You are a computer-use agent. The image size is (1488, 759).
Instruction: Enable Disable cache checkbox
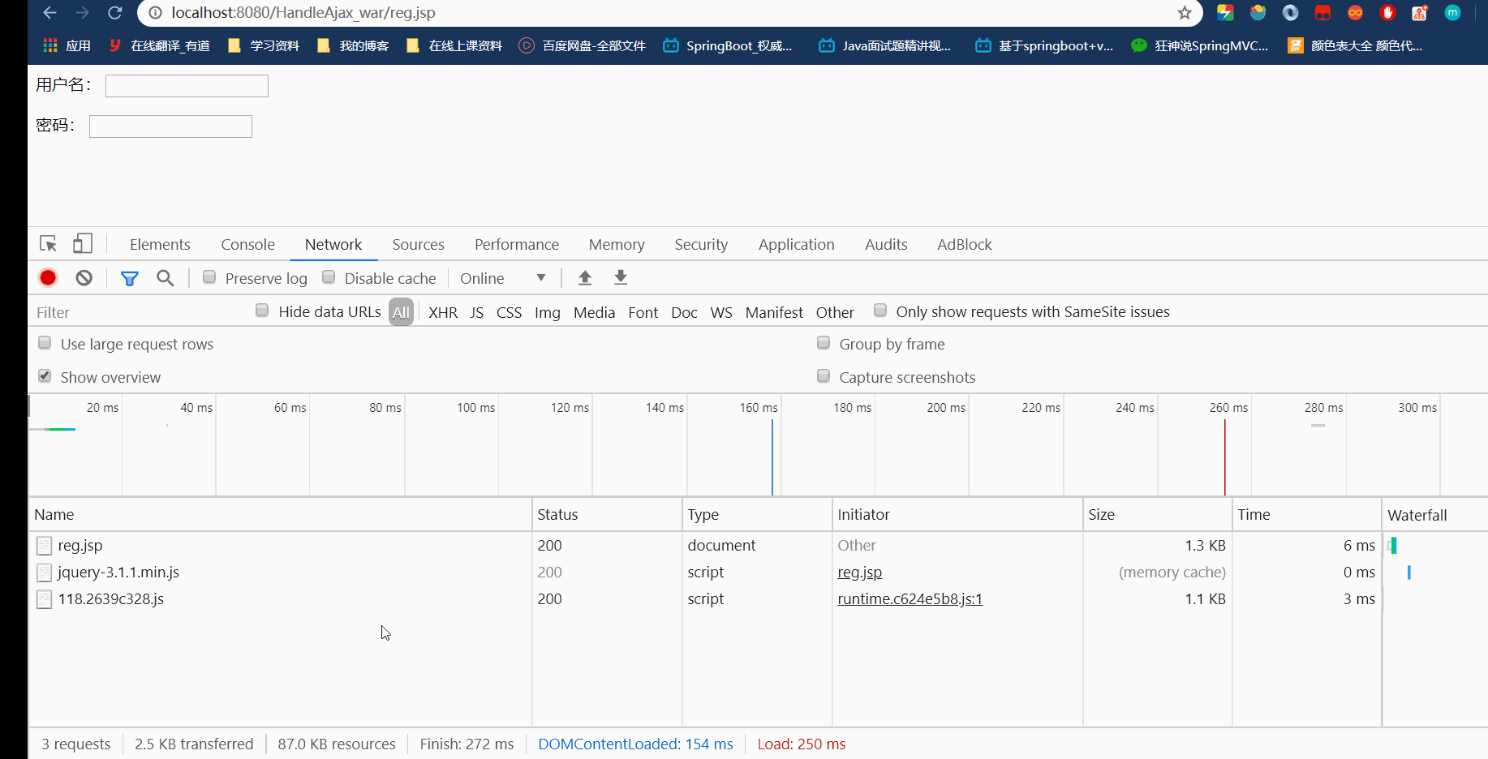(x=329, y=277)
